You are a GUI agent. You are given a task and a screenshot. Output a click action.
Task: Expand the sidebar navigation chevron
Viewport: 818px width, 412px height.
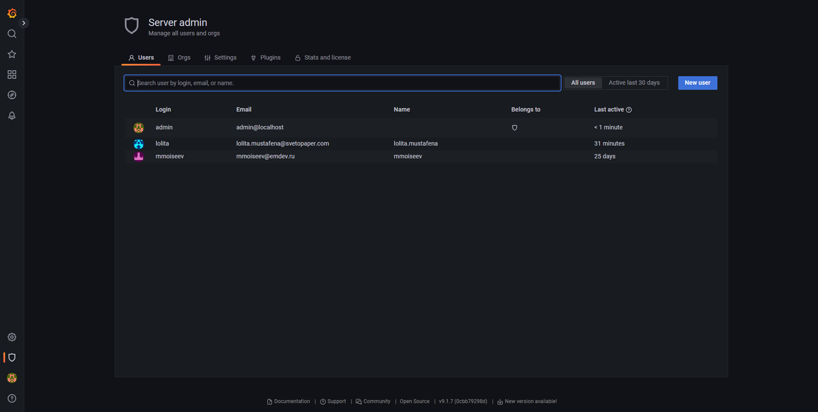pyautogui.click(x=24, y=23)
